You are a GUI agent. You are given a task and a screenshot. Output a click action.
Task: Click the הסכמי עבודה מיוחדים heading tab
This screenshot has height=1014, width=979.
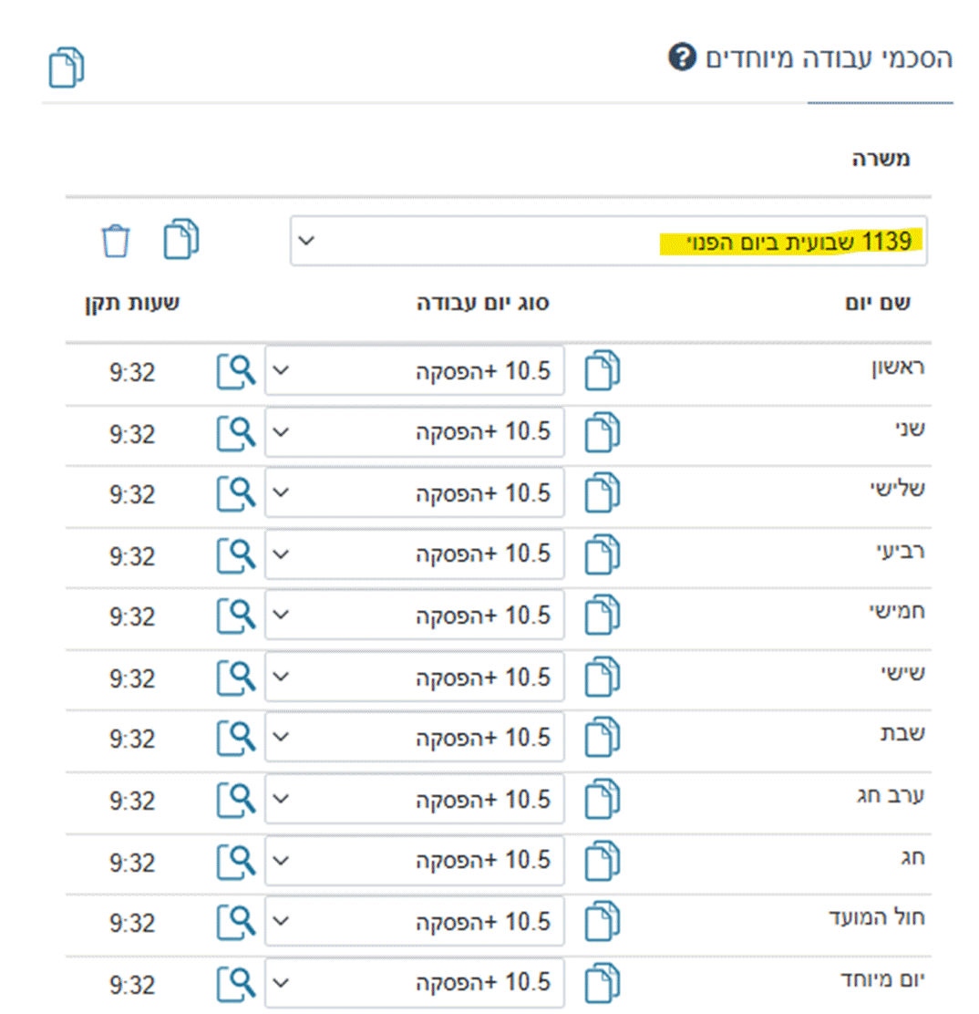[x=830, y=59]
